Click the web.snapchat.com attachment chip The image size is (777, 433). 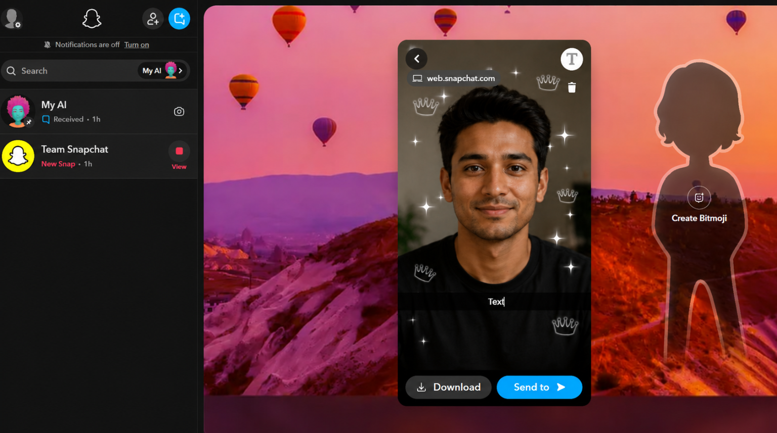[x=454, y=78]
